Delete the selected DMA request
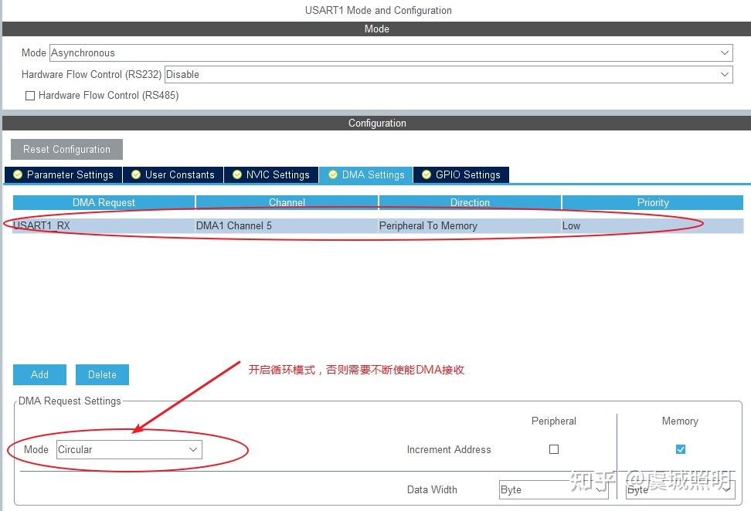751x511 pixels. pyautogui.click(x=102, y=374)
